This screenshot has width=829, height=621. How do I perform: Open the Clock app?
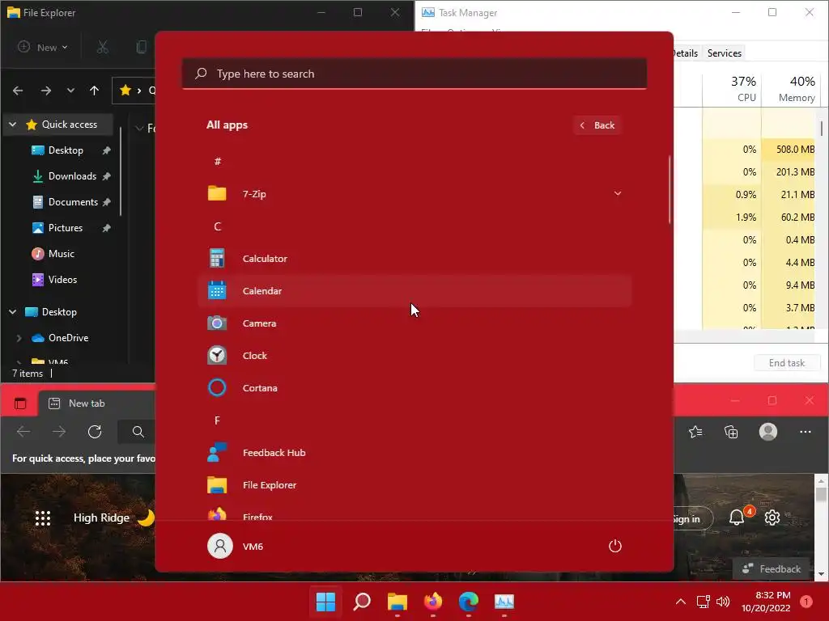pos(414,356)
